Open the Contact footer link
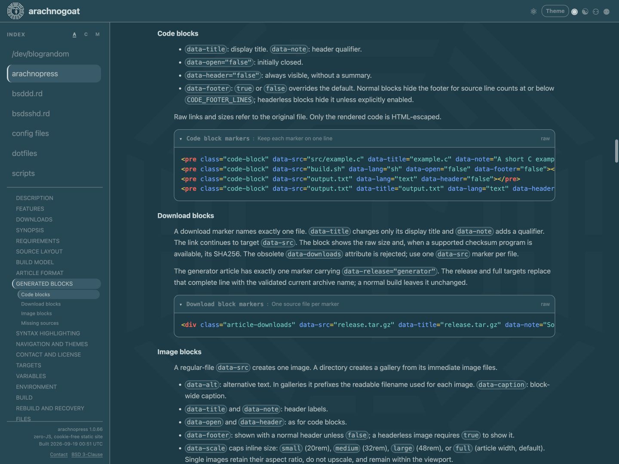619x464 pixels. coord(58,455)
